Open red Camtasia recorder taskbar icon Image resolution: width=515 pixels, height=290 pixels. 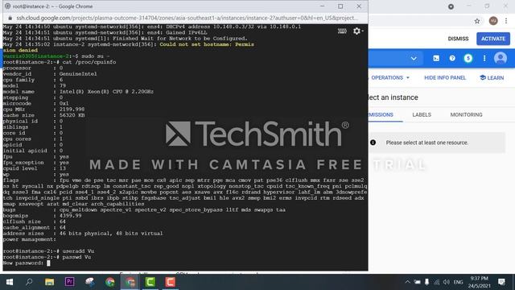point(170,282)
